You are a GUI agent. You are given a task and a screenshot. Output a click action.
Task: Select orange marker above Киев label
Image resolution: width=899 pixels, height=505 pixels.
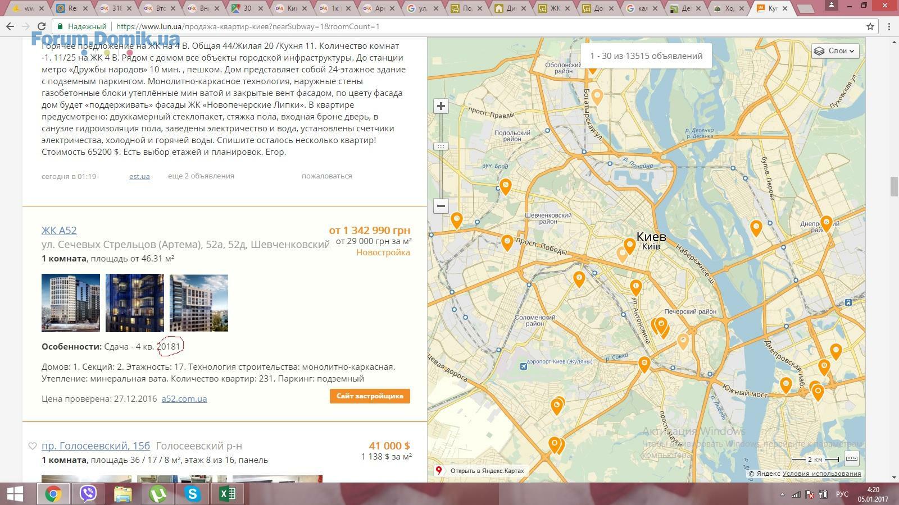point(629,245)
